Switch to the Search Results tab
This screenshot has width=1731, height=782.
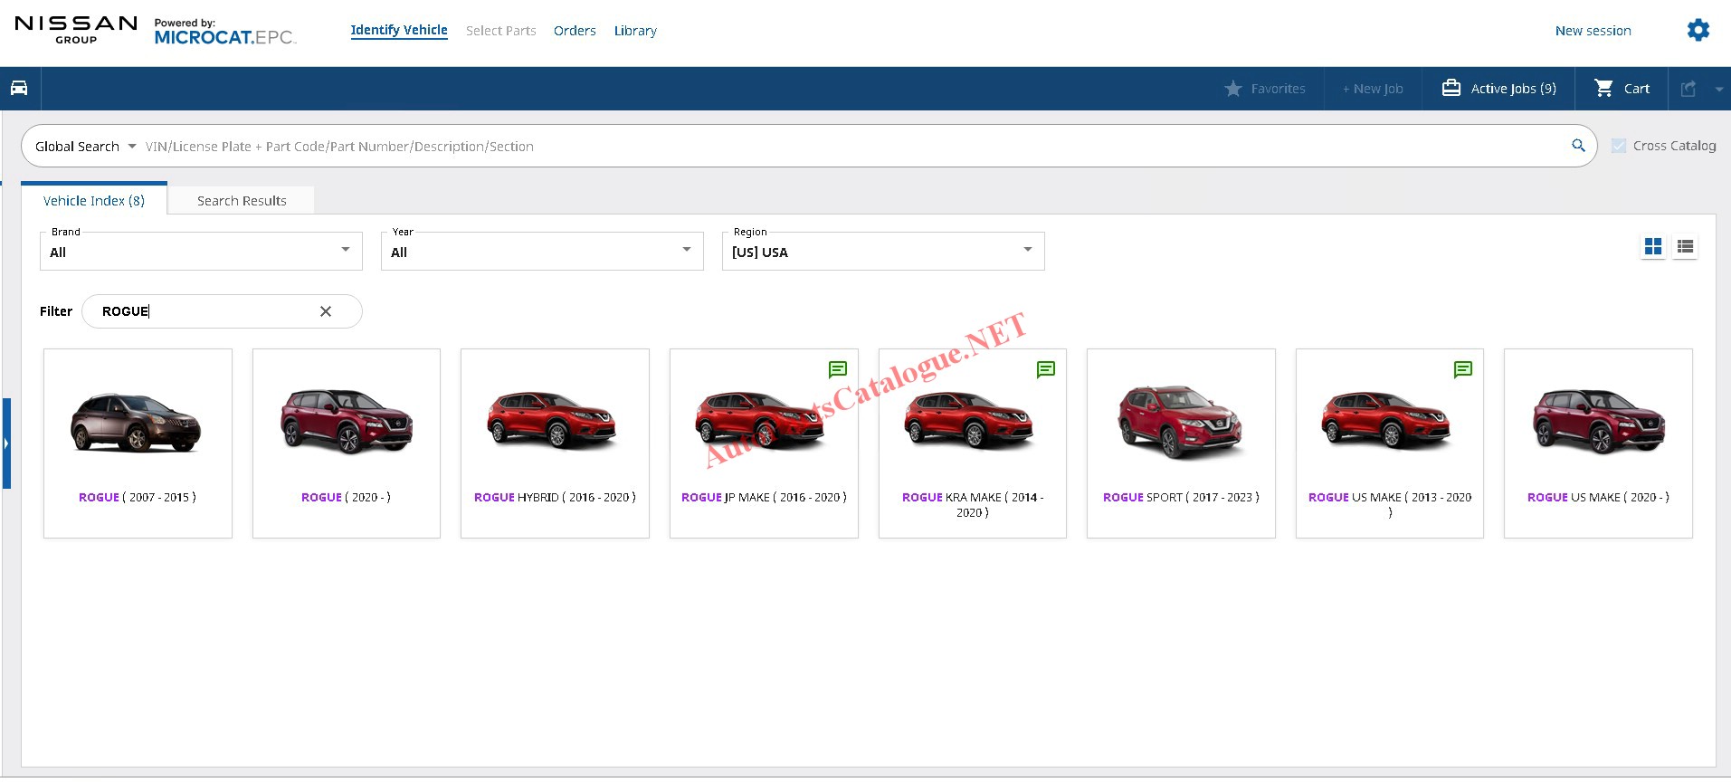pyautogui.click(x=242, y=201)
